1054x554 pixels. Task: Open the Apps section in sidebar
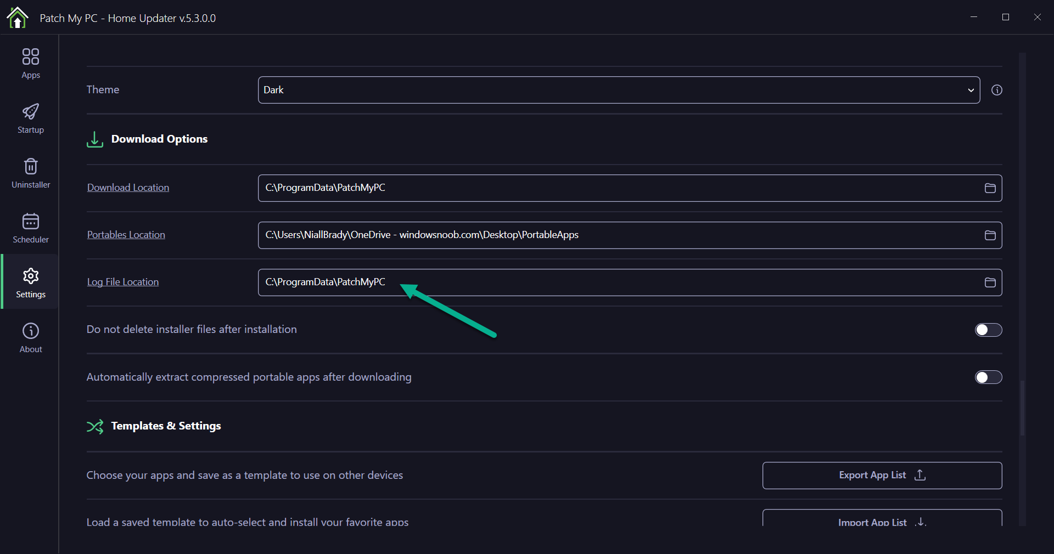[31, 63]
